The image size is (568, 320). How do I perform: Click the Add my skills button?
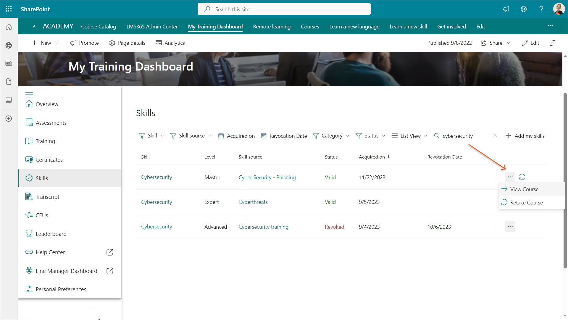[x=525, y=136]
